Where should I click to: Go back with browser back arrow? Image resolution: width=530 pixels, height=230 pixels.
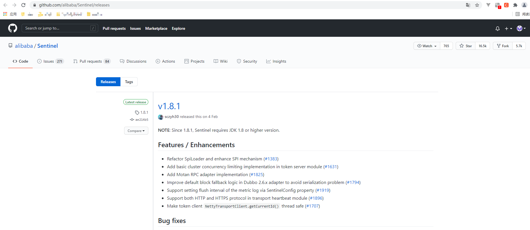coord(5,5)
